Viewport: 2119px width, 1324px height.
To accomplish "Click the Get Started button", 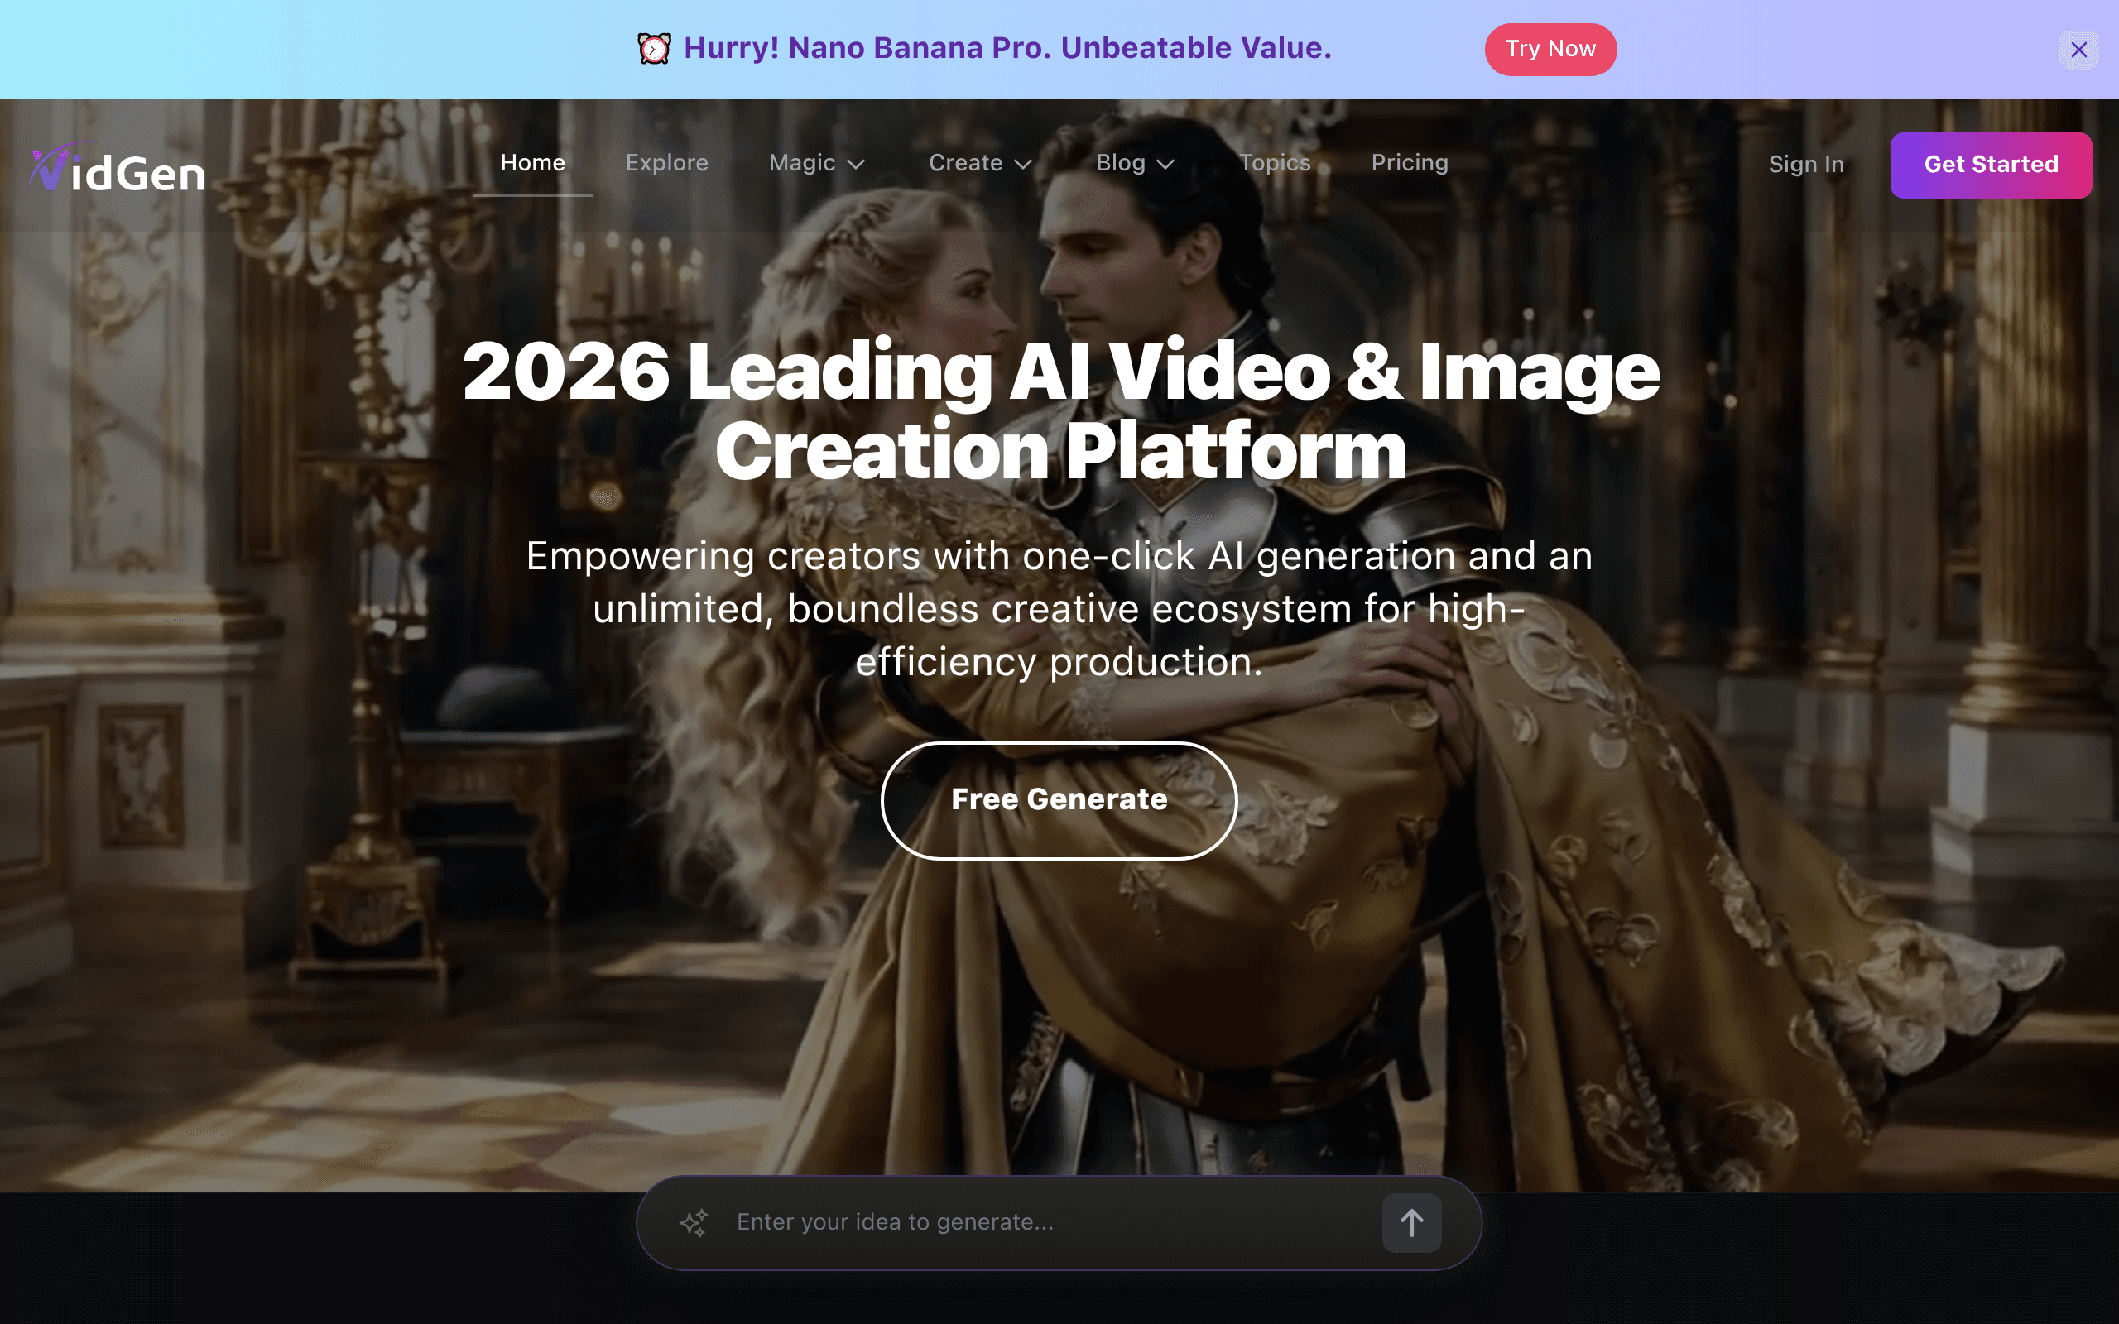I will point(1992,165).
